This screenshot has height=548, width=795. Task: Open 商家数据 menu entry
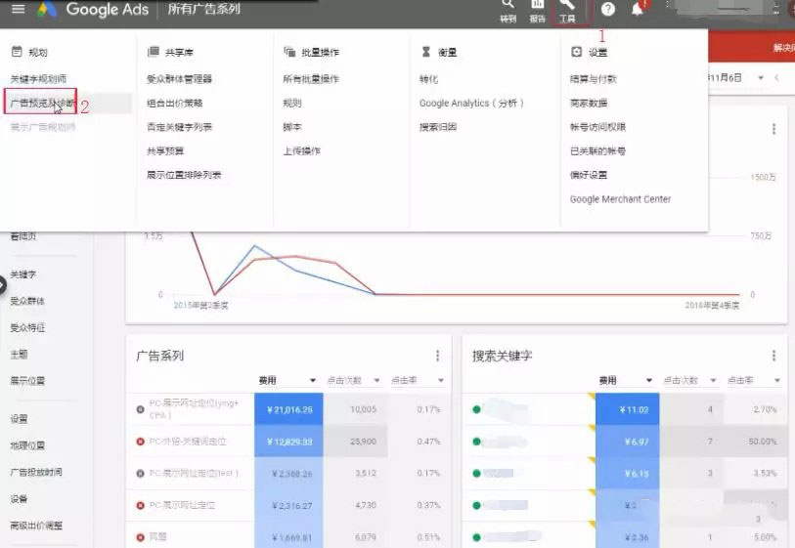click(589, 103)
